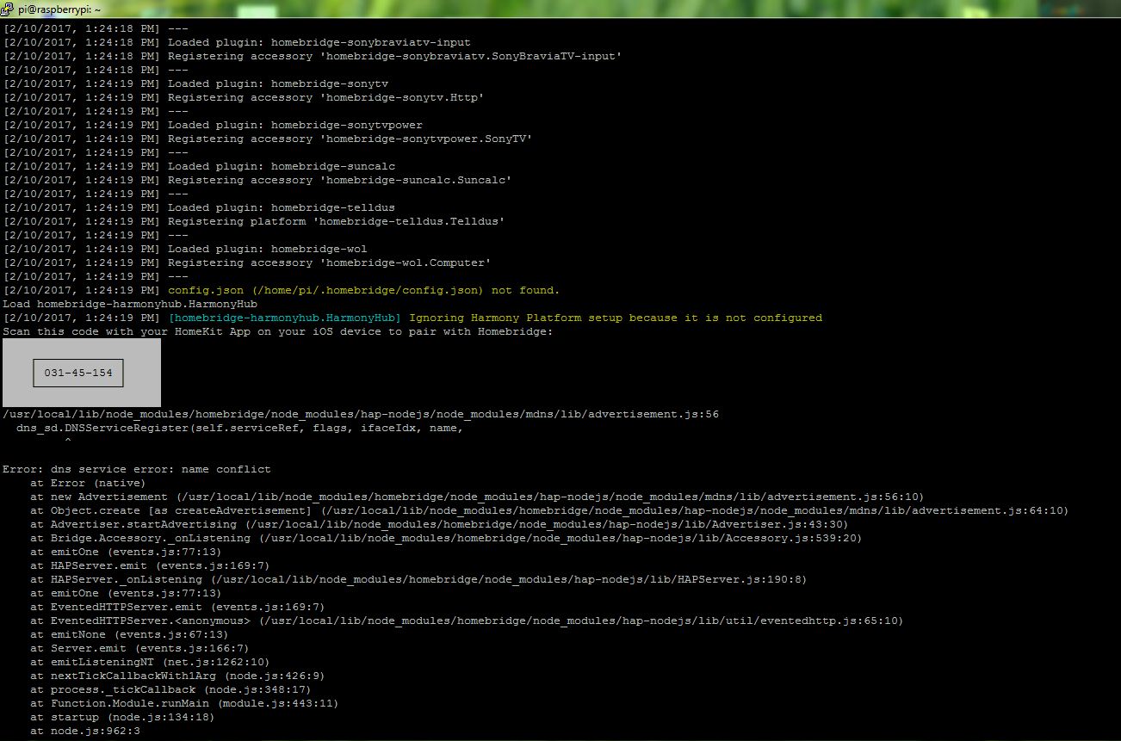Click the PuTTY icon in title bar

(9, 9)
